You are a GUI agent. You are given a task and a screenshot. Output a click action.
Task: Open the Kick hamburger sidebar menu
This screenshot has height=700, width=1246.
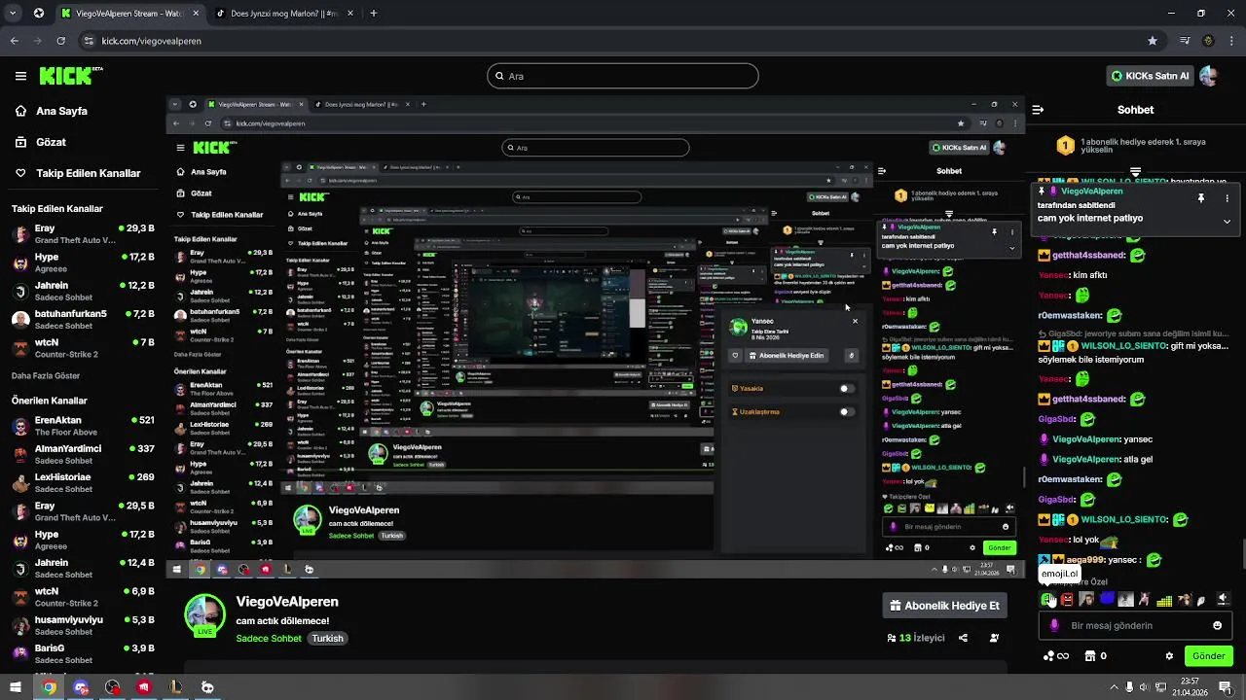20,76
